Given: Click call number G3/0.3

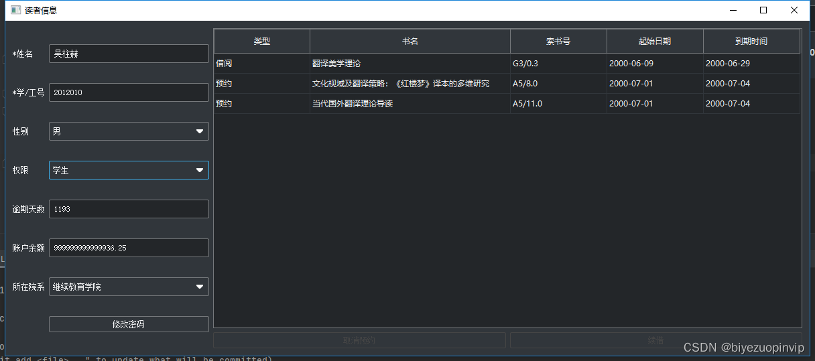Looking at the screenshot, I should [x=558, y=64].
